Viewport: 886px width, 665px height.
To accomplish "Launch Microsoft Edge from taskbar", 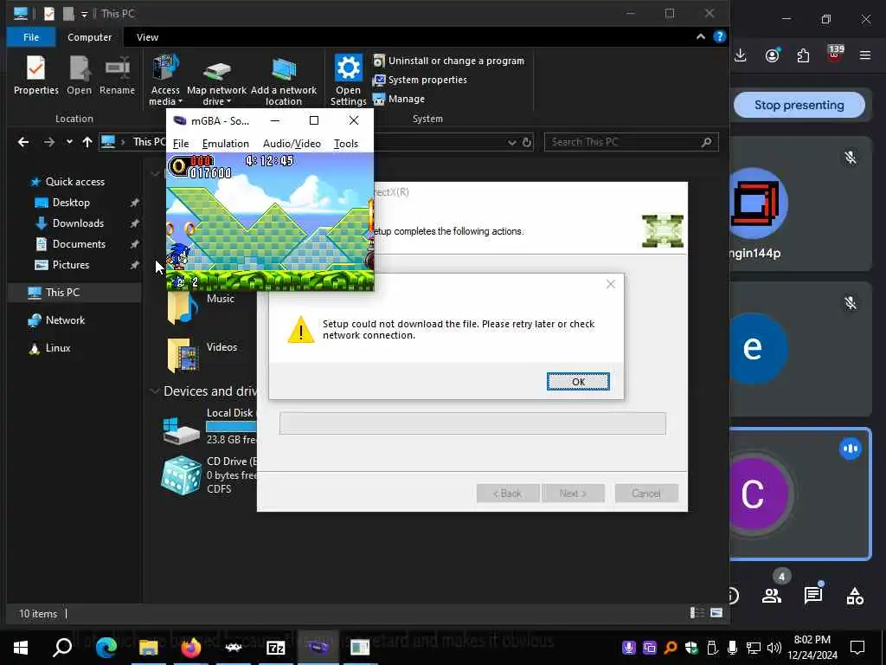I will [106, 648].
